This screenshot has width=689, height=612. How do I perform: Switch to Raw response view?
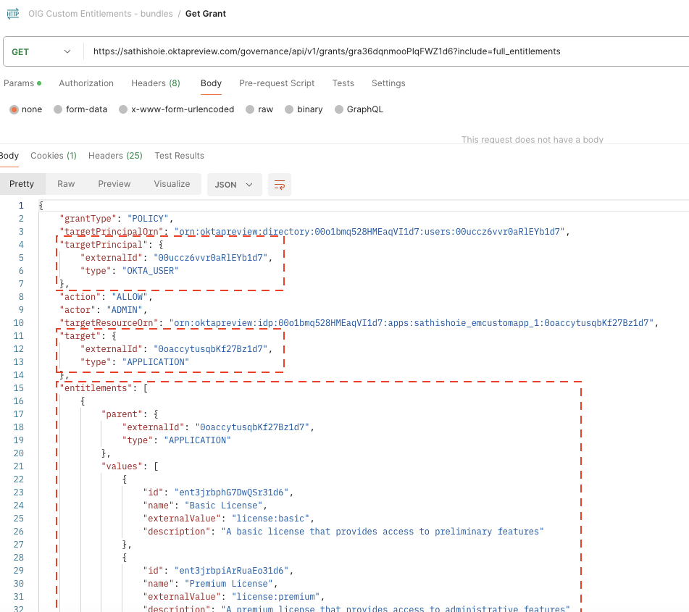[x=66, y=184]
